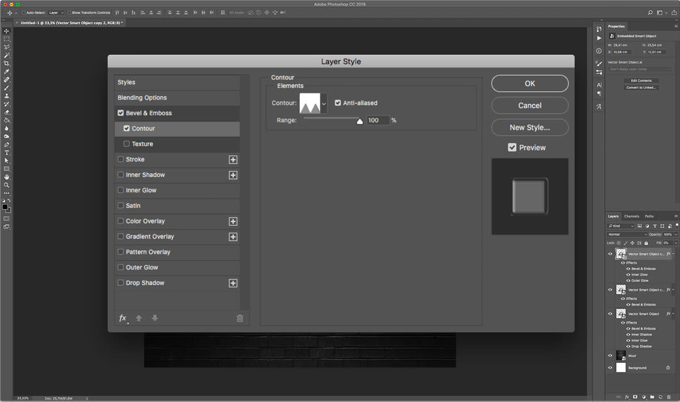Select the Polygonal Lasso tool
This screenshot has width=680, height=402.
point(7,47)
